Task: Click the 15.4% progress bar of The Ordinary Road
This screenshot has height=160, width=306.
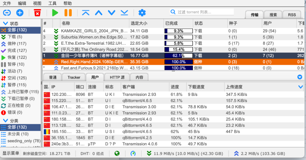Action: click(178, 49)
